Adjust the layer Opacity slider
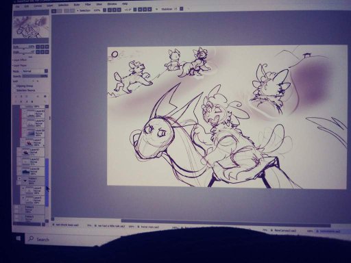Screen dimensions: 351x263 coord(35,76)
